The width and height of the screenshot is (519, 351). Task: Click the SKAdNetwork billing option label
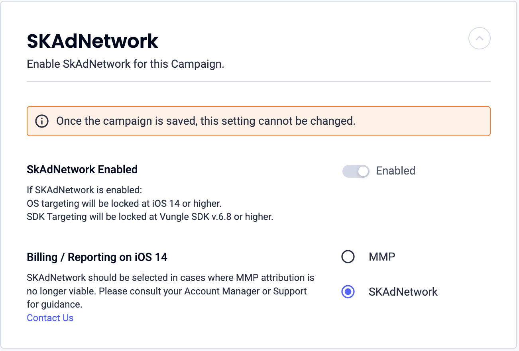click(403, 292)
